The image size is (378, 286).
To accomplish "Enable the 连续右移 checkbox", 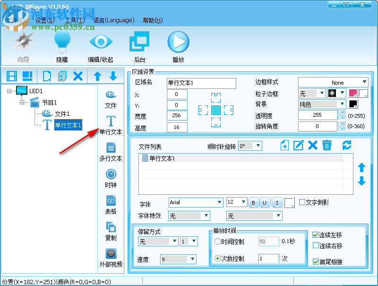I will click(x=316, y=245).
